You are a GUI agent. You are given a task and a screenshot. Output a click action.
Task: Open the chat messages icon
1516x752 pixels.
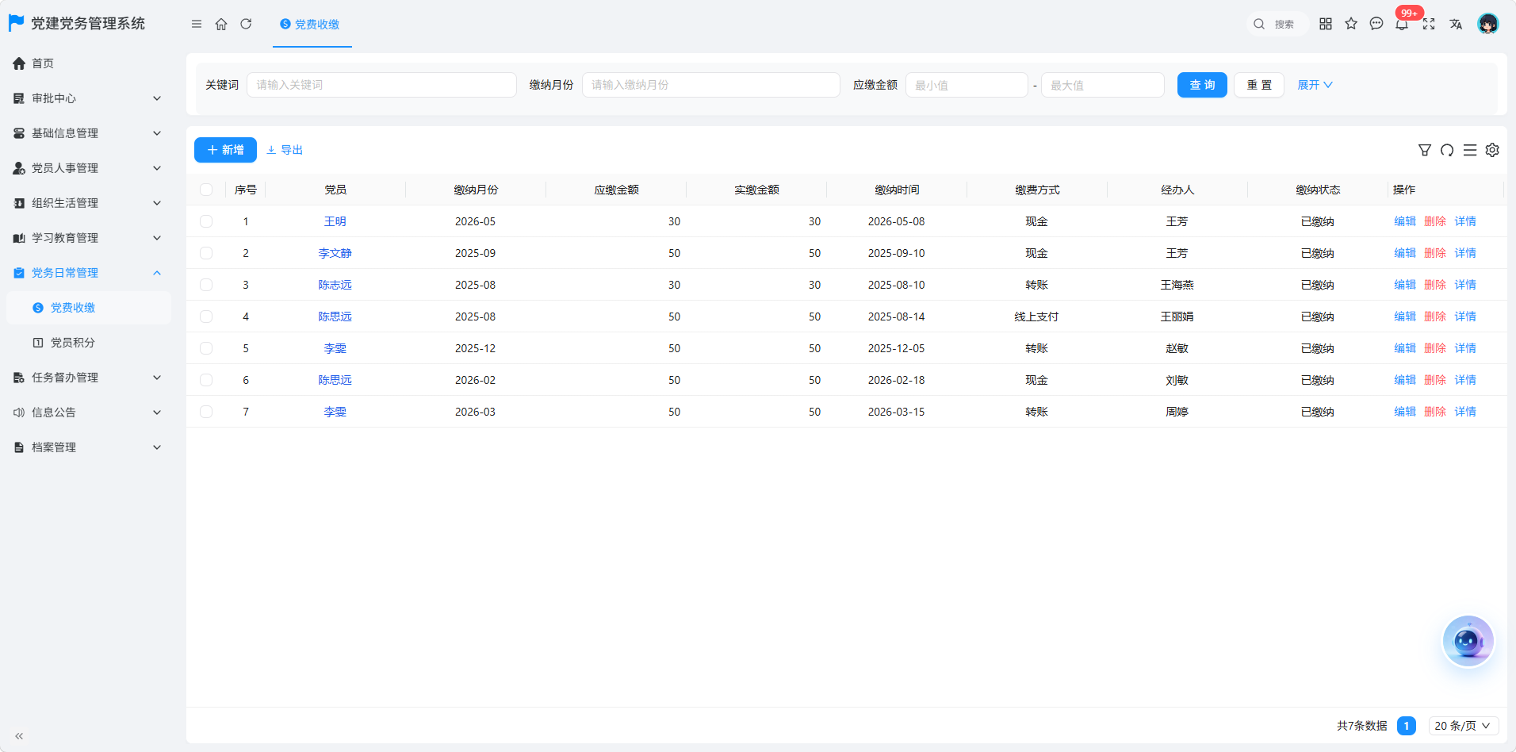[1376, 24]
